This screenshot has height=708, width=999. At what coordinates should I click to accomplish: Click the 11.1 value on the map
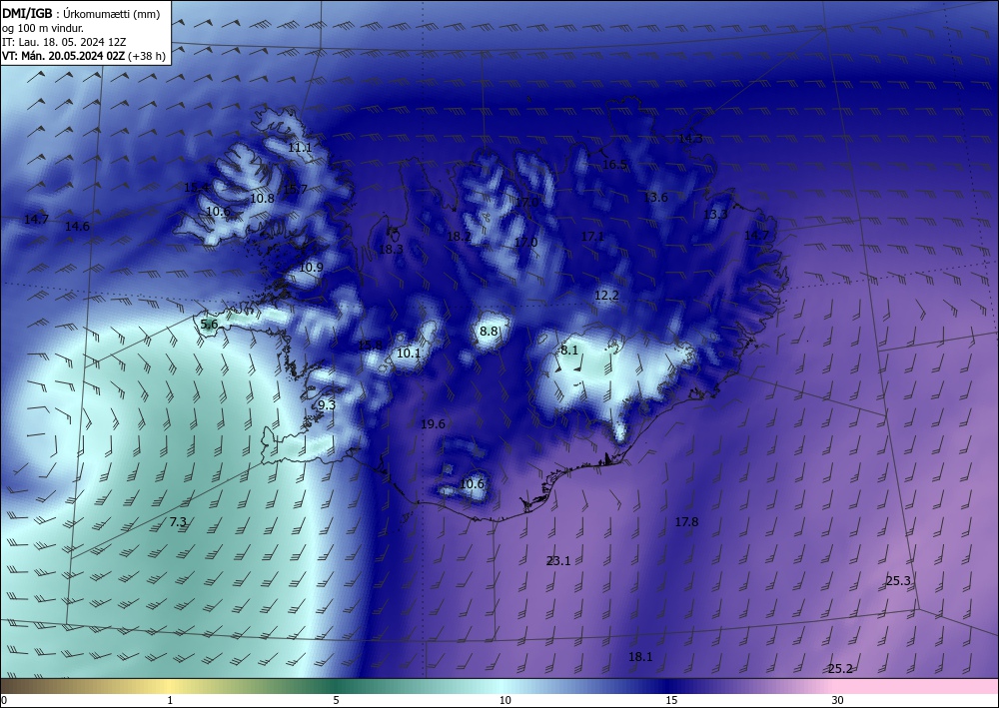(300, 148)
